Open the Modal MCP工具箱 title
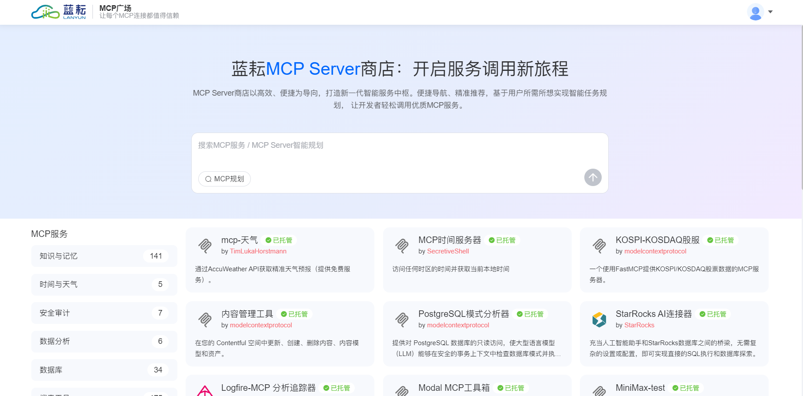This screenshot has height=396, width=803. click(x=454, y=388)
